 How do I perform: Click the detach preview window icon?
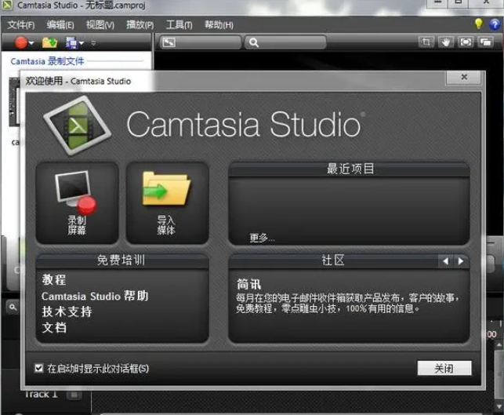[485, 42]
